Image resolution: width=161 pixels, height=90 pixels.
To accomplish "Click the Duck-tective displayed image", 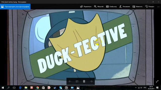I will point(80,47).
